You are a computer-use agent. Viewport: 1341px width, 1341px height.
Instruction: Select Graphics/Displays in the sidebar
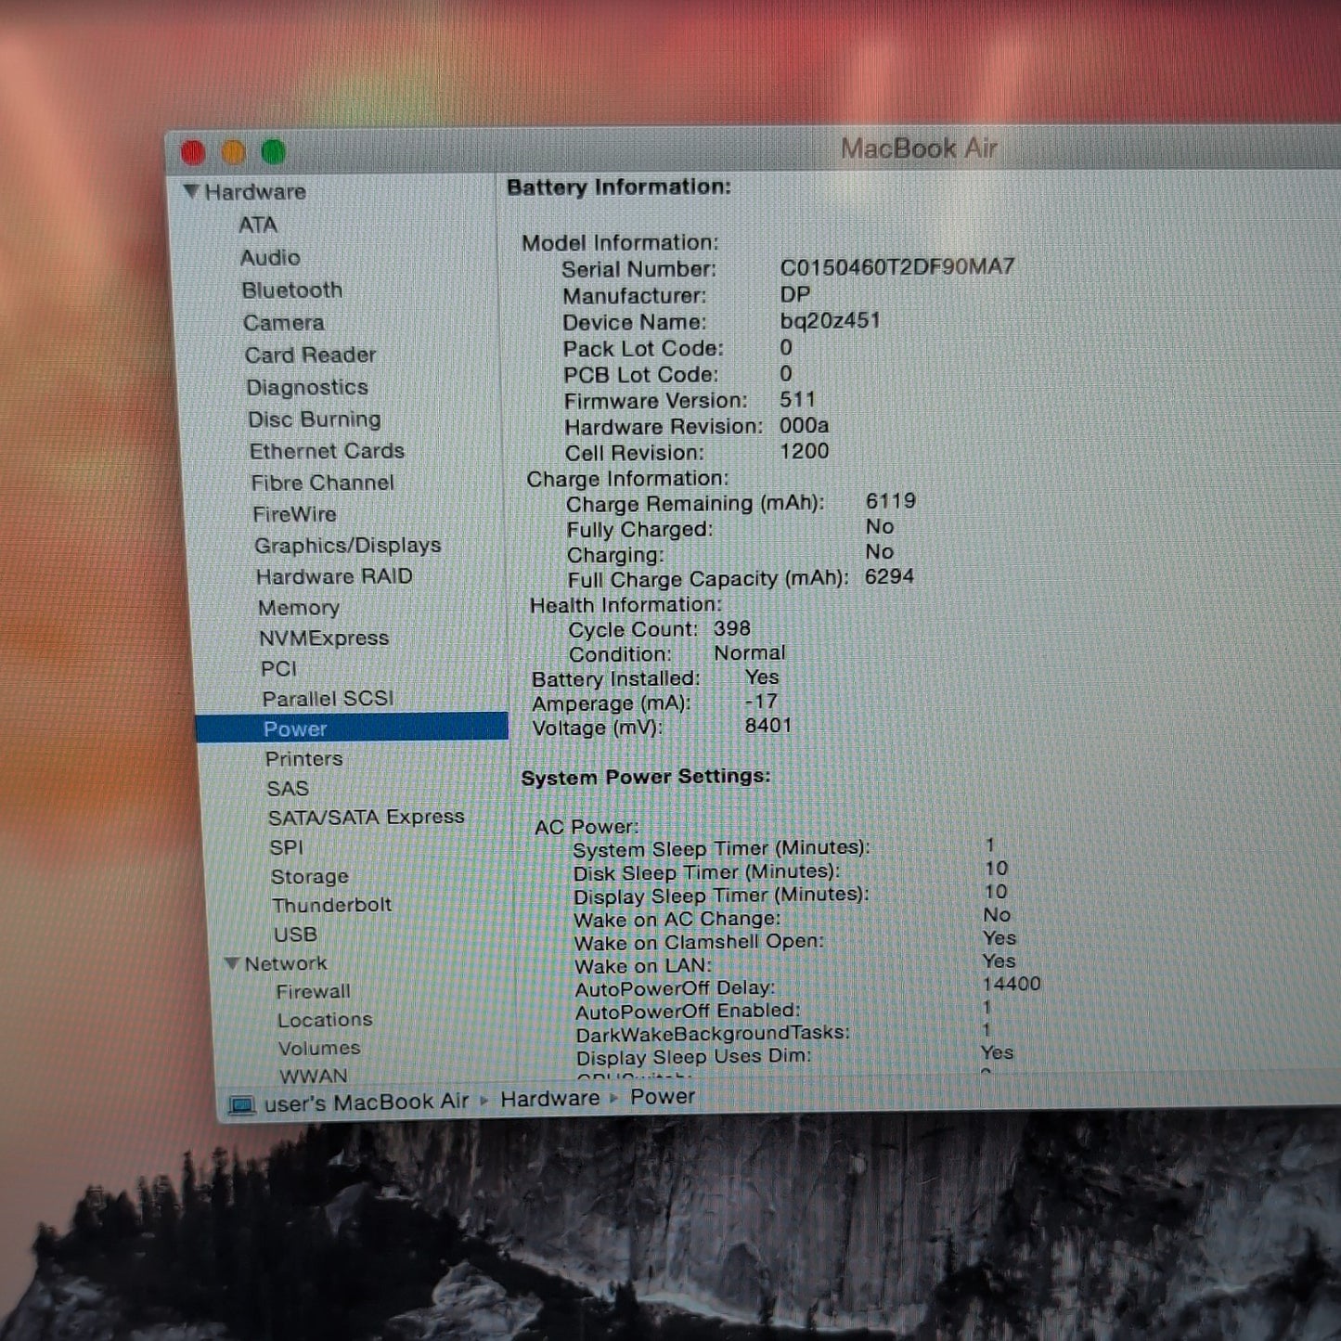tap(348, 546)
